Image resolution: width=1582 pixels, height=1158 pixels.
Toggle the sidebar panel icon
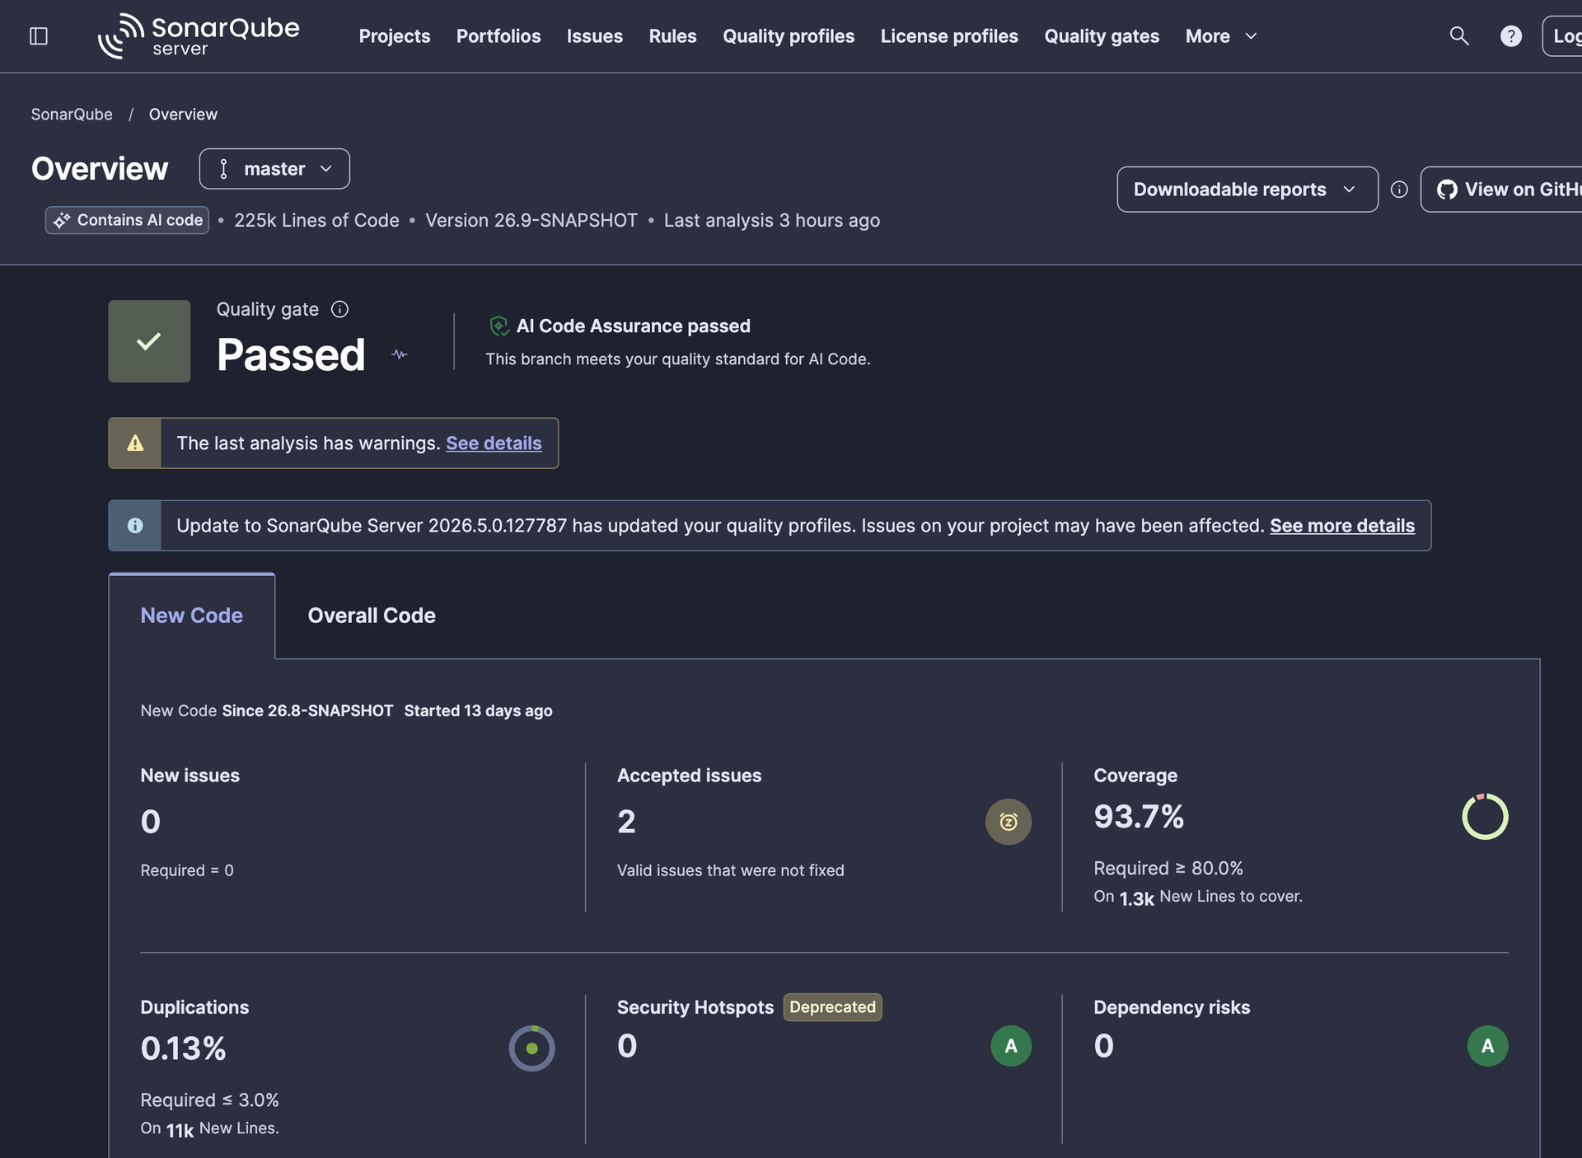(39, 36)
